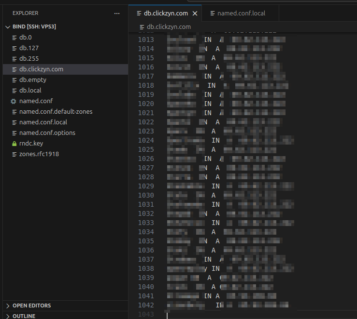
Task: Click the file icon next to zones.rfc1918
Action: click(14, 154)
